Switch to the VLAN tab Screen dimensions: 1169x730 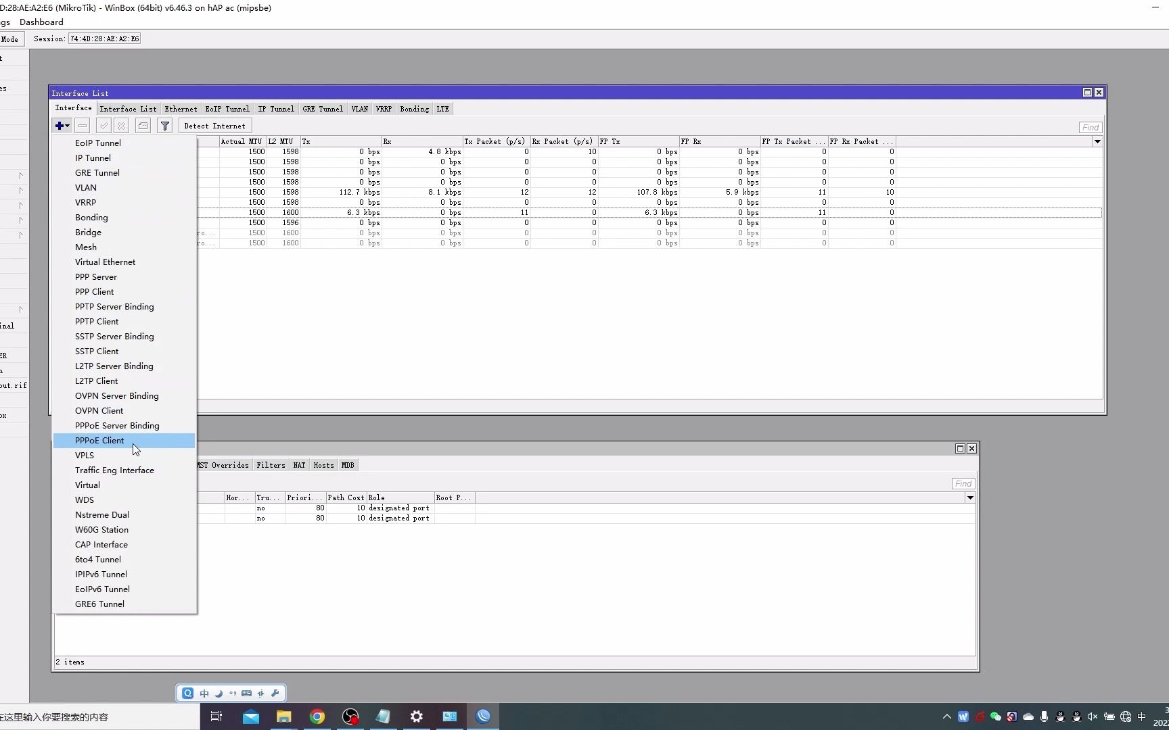click(x=360, y=109)
